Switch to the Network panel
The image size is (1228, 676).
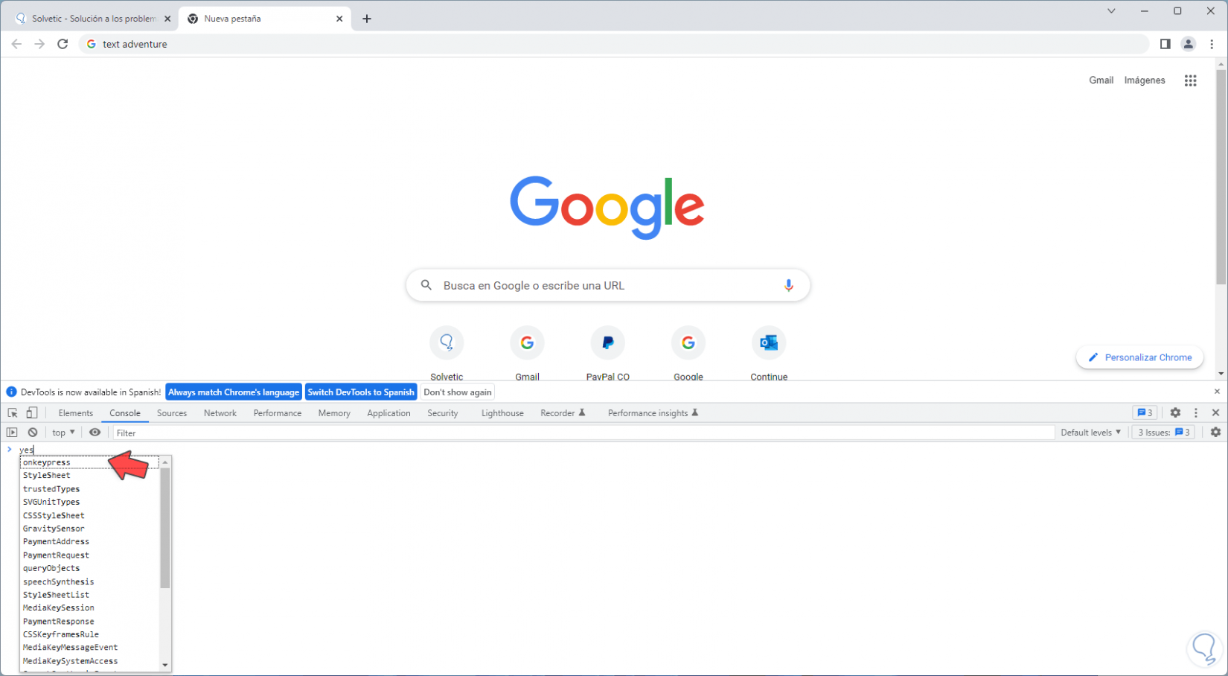point(220,413)
